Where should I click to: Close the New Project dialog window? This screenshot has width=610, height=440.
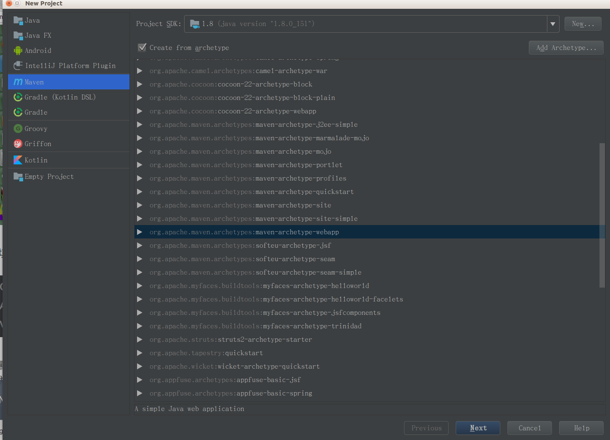point(9,3)
